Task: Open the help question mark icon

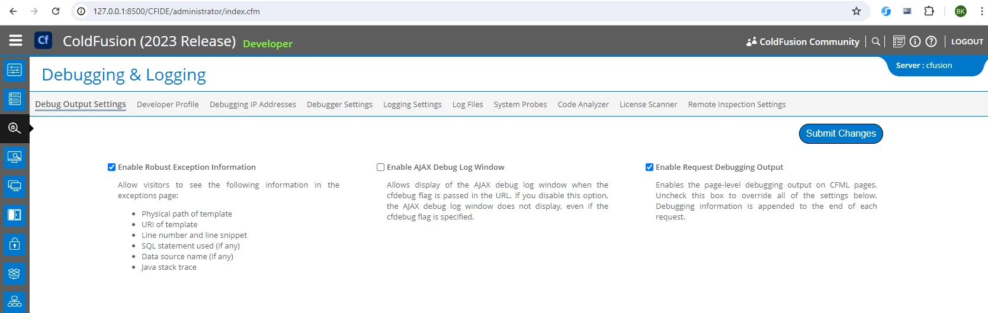Action: pos(931,41)
